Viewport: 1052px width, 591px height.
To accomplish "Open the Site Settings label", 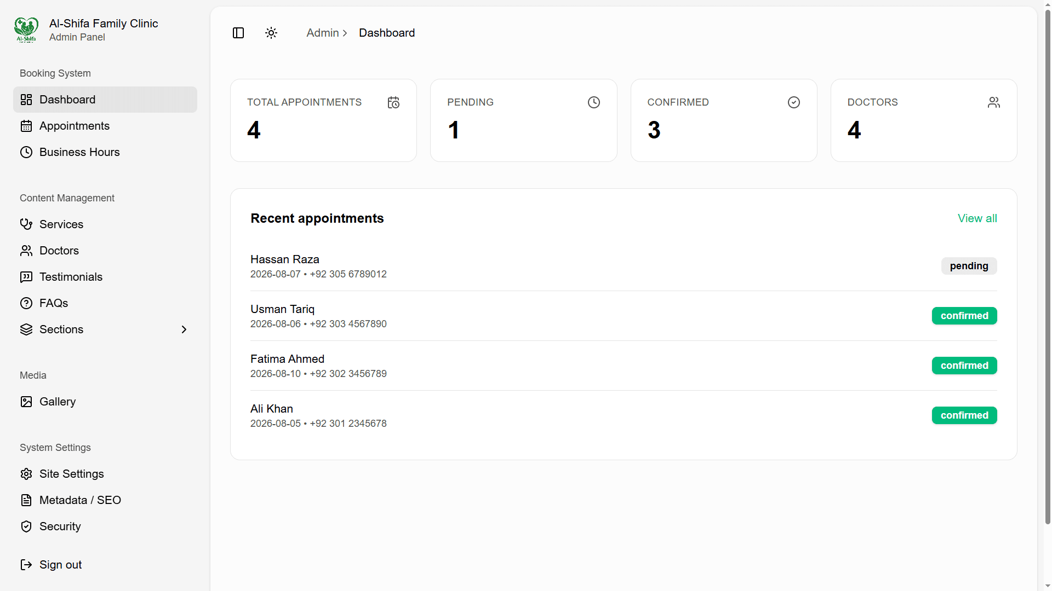I will pyautogui.click(x=72, y=474).
